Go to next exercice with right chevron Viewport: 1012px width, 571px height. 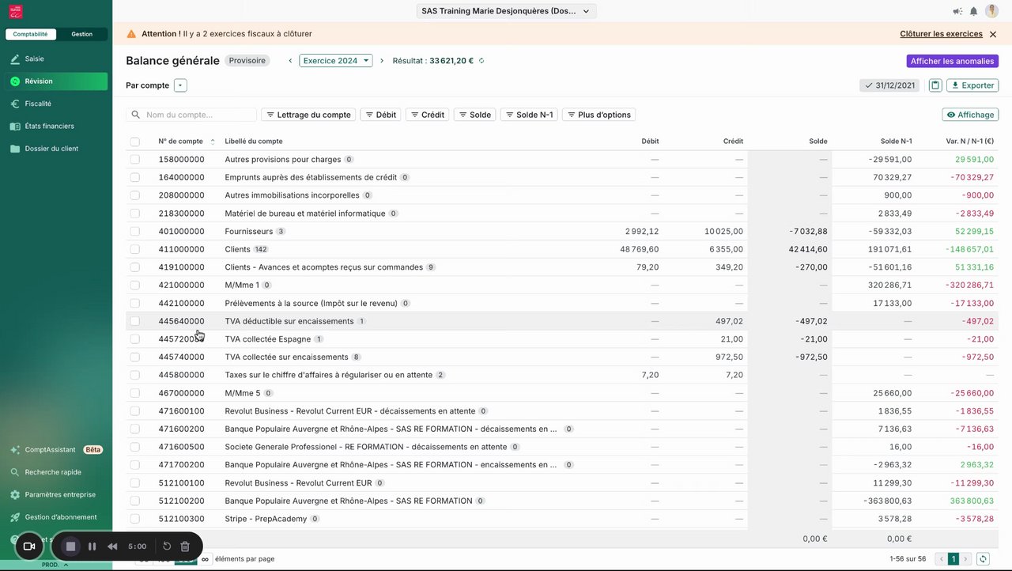382,61
